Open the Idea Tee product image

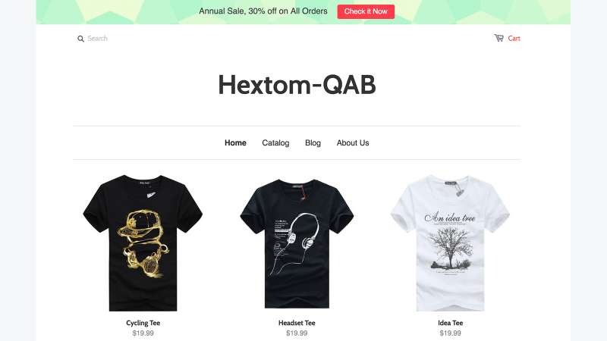point(450,242)
